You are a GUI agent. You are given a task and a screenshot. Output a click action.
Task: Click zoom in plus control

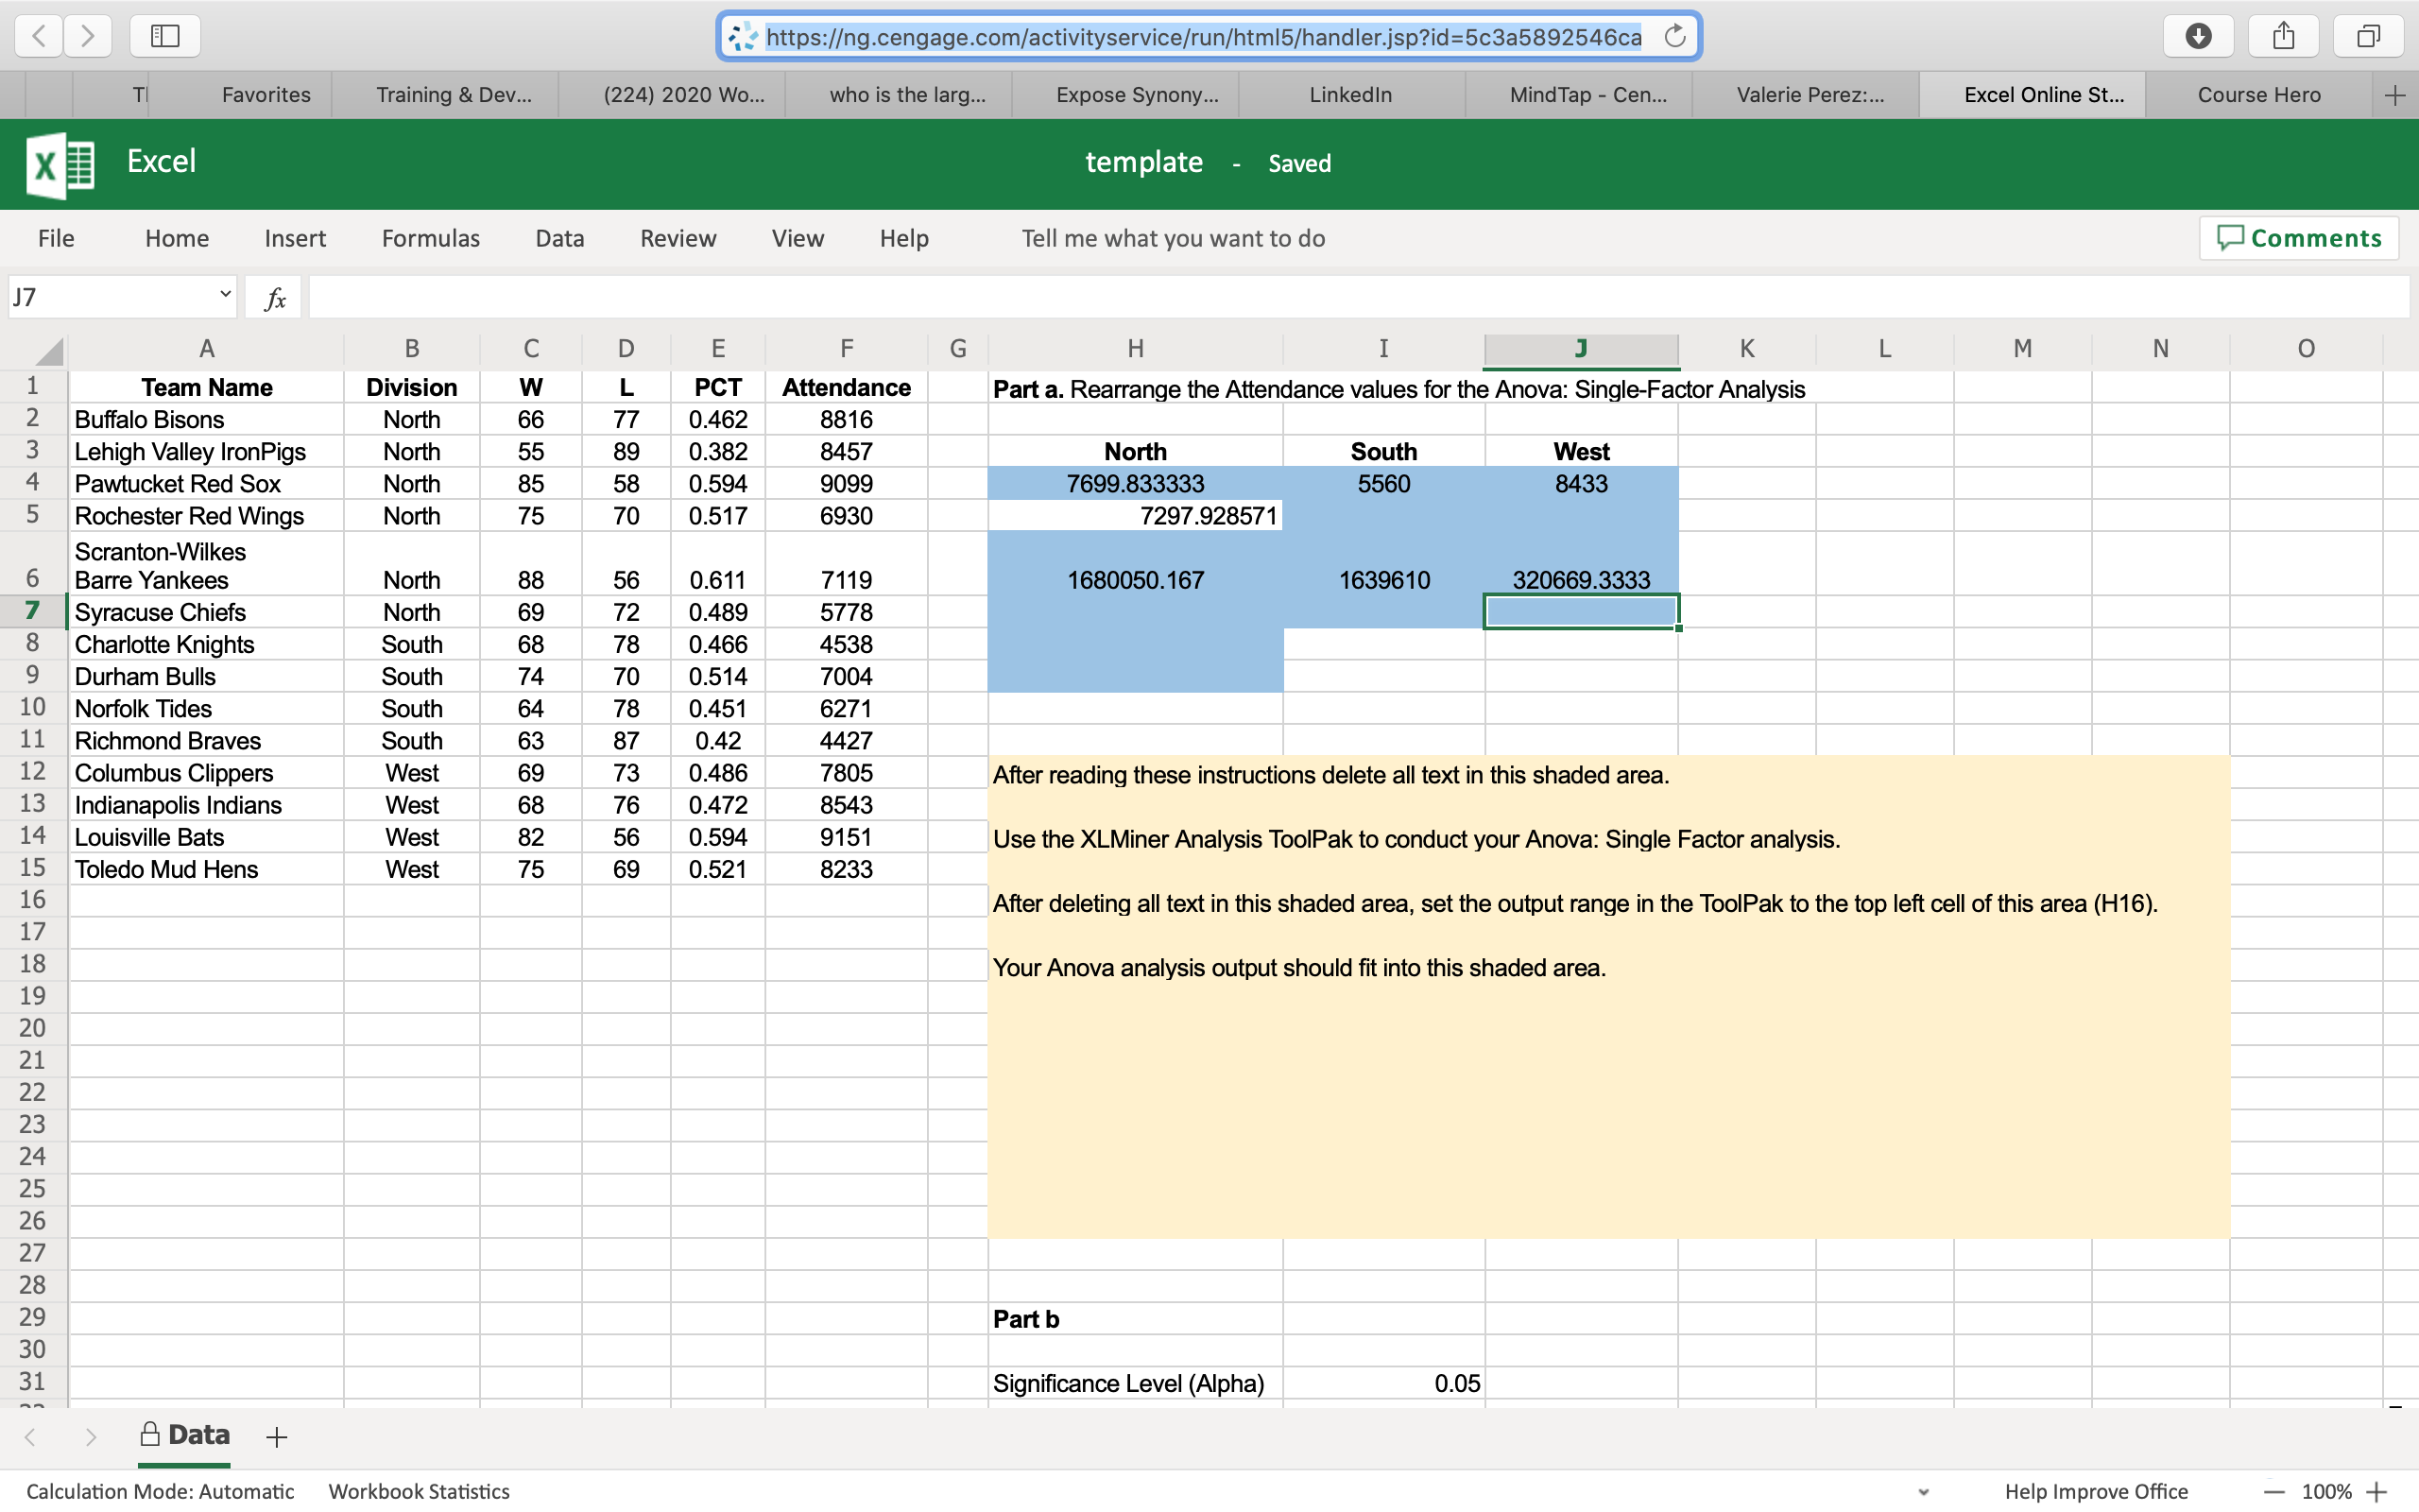2377,1492
